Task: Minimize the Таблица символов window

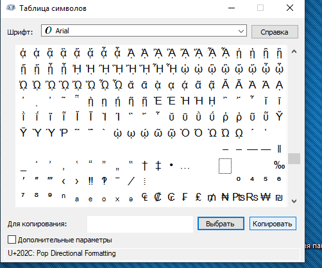Action: [x=232, y=8]
